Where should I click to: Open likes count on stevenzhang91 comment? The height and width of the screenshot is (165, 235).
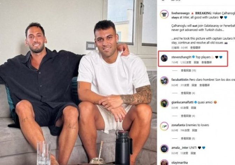[x=186, y=62]
